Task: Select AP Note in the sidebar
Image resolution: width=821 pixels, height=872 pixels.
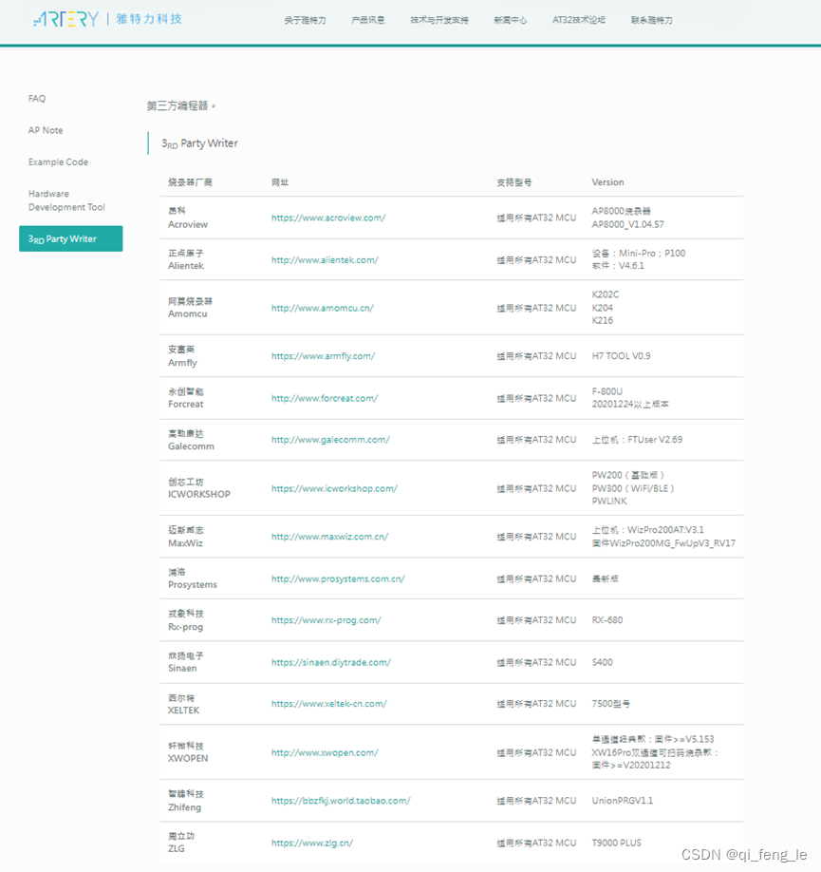Action: (x=46, y=130)
